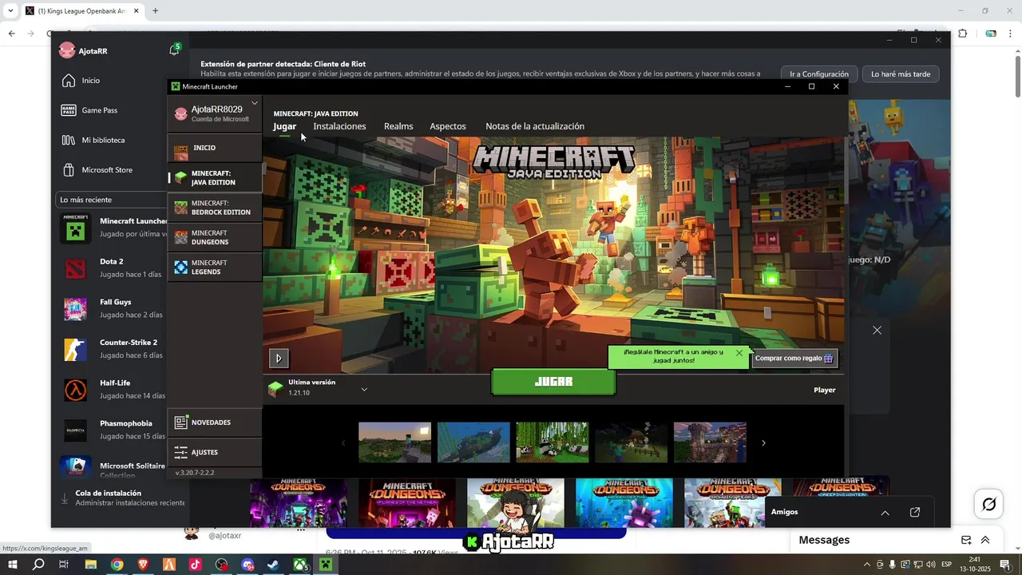Open new browser tab
Image resolution: width=1022 pixels, height=575 pixels.
[155, 11]
